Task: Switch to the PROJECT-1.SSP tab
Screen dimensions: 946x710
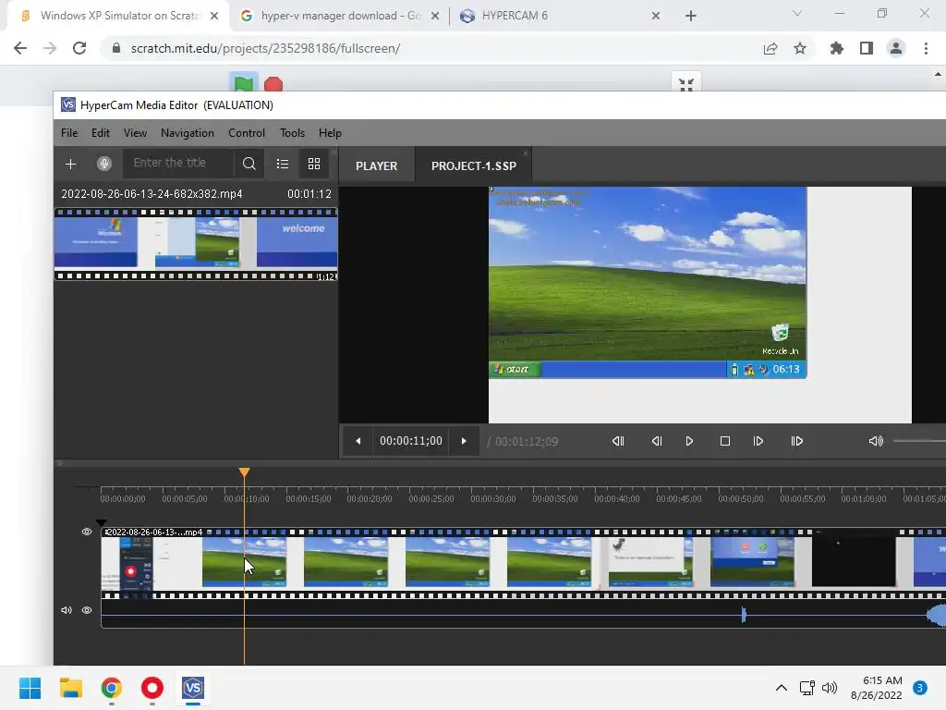Action: pyautogui.click(x=474, y=166)
